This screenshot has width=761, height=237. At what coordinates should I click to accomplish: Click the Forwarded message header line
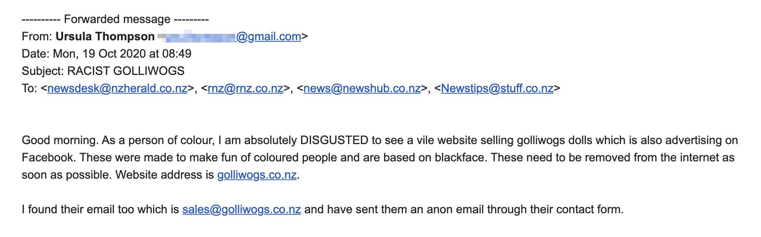[x=115, y=19]
